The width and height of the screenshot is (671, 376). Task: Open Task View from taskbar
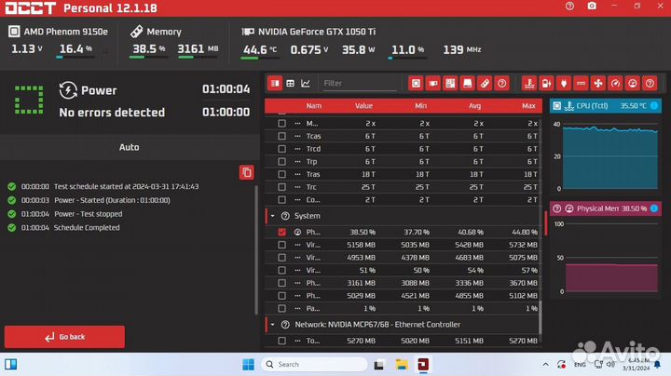(379, 365)
